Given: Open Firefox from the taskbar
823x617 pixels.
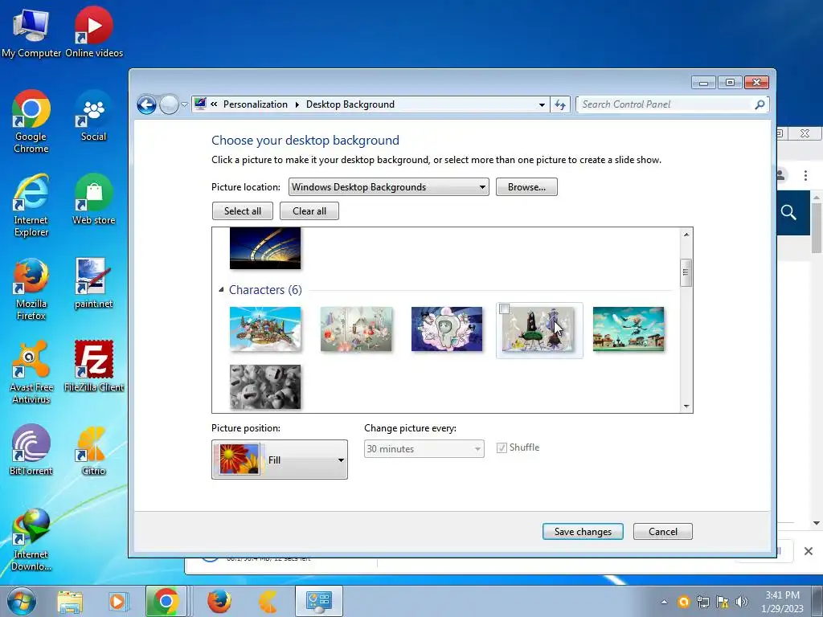Looking at the screenshot, I should [219, 601].
